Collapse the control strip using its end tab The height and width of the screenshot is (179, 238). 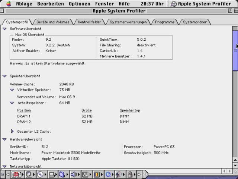tap(145, 175)
